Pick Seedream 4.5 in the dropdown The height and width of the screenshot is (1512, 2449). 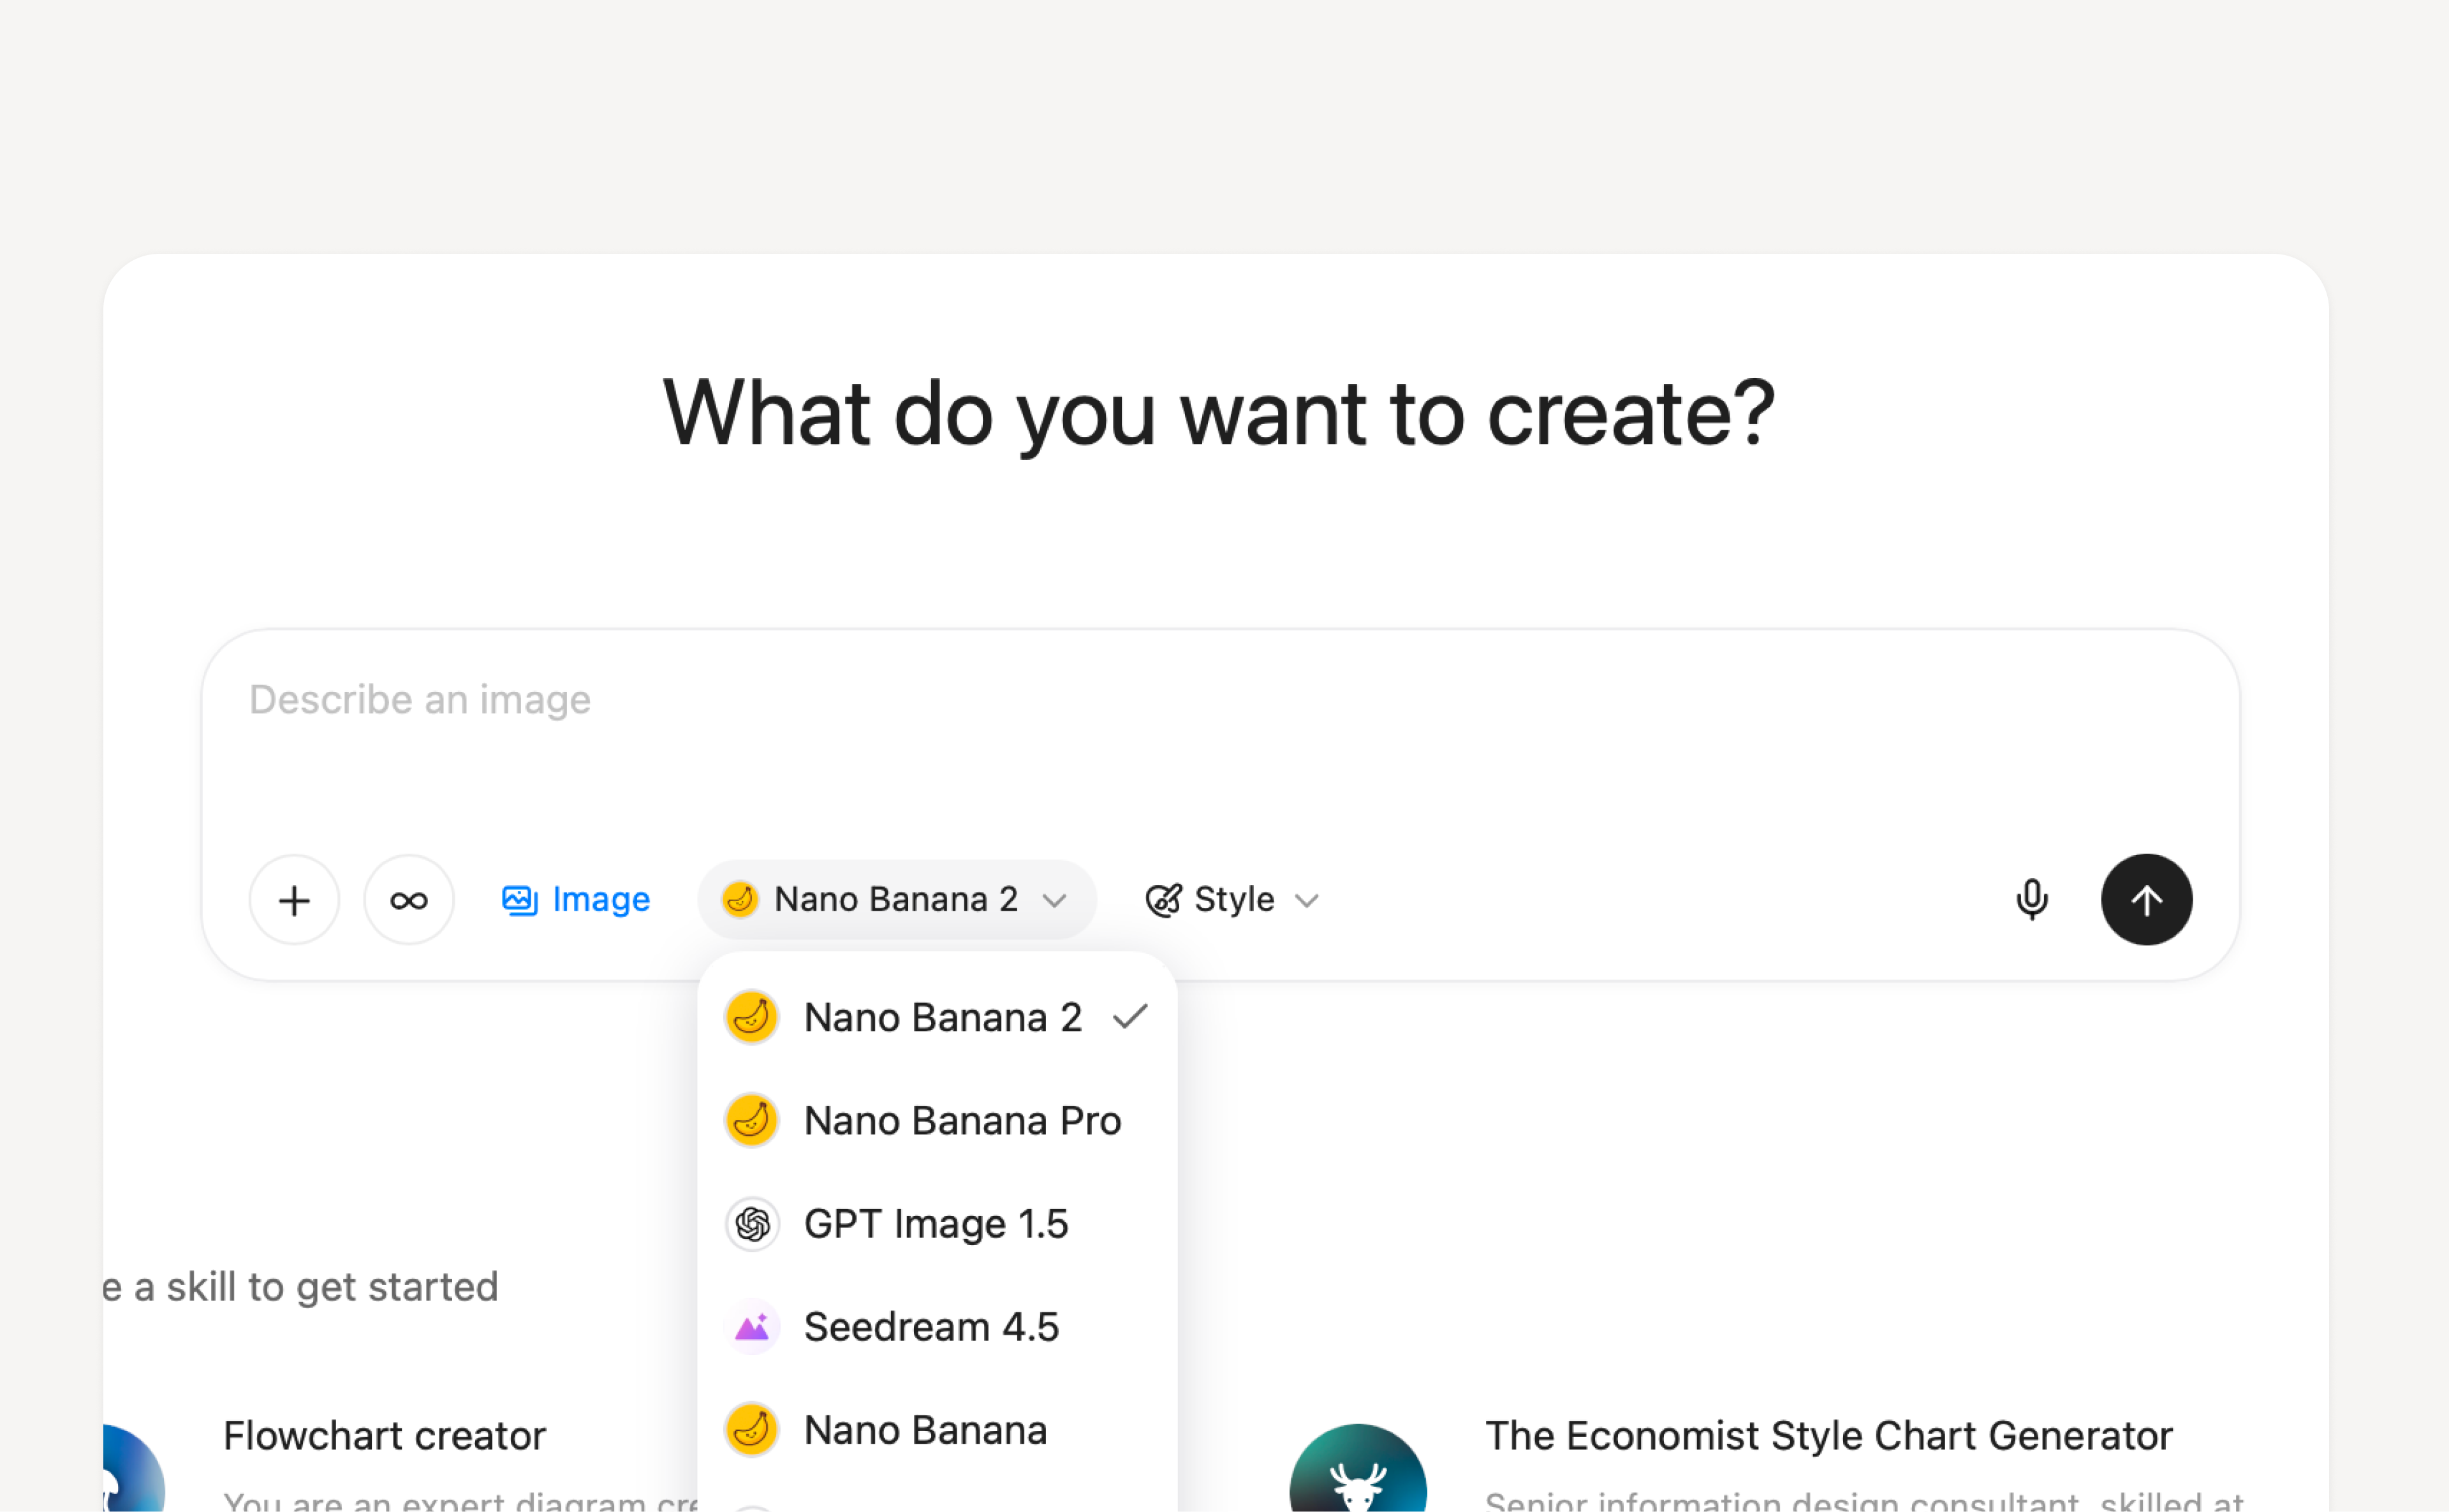(930, 1327)
